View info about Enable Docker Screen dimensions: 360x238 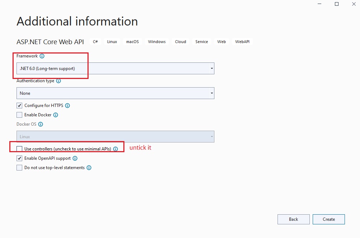click(56, 115)
